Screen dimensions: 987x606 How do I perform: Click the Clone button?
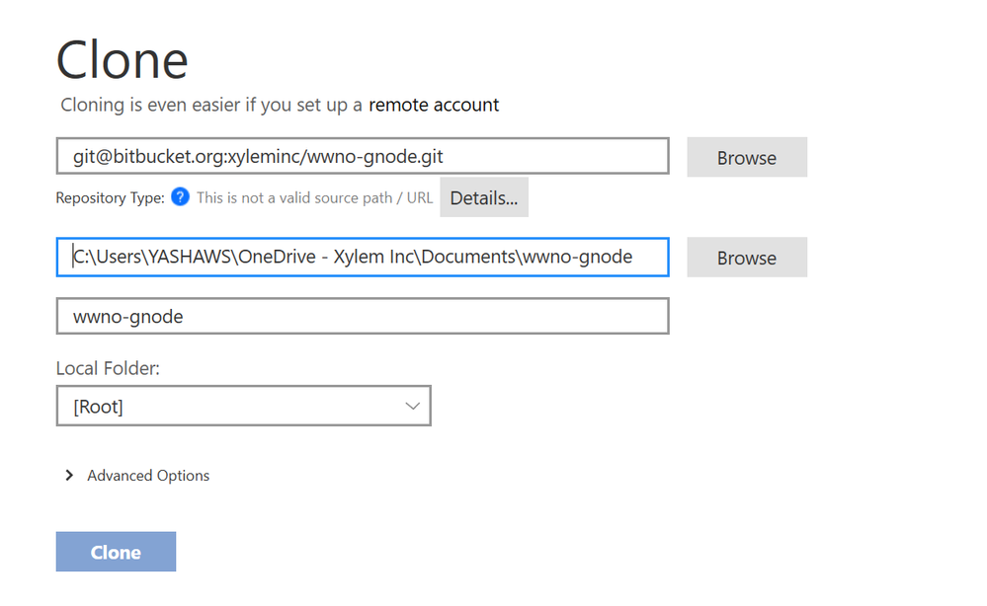pyautogui.click(x=116, y=552)
